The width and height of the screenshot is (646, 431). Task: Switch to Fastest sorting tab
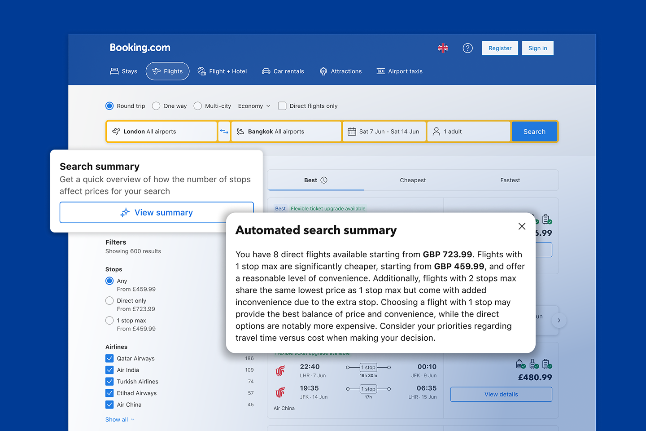[x=510, y=180]
